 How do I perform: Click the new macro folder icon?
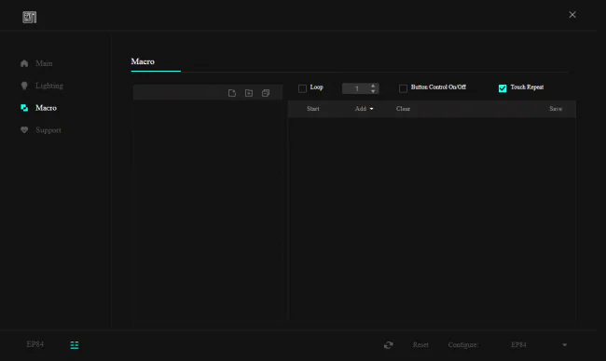[249, 93]
